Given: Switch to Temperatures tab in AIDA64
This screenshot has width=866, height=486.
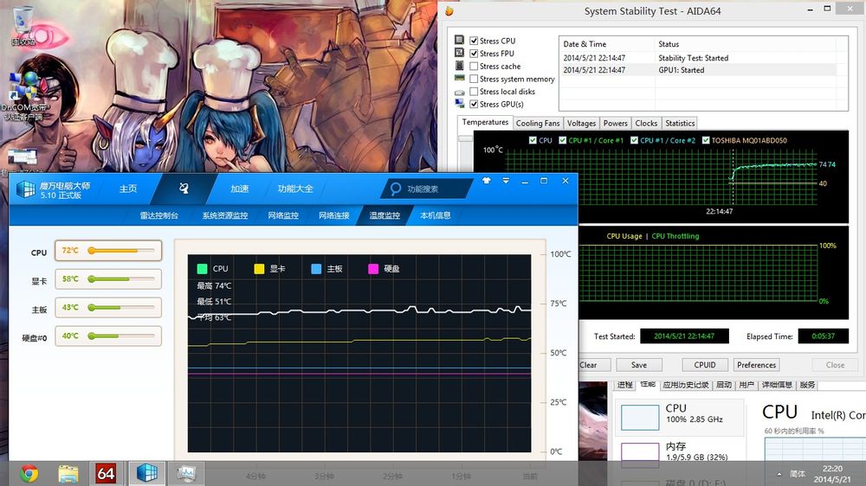Looking at the screenshot, I should coord(485,123).
